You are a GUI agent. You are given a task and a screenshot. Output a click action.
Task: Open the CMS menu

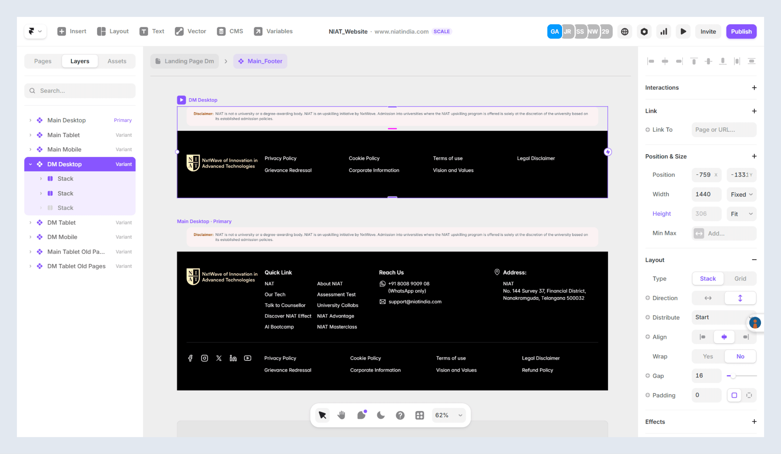(230, 31)
